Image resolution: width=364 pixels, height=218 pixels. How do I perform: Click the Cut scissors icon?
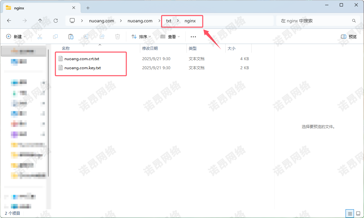click(x=40, y=37)
